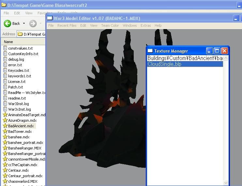Select error.txt file
Image resolution: width=242 pixels, height=186 pixels.
[x=15, y=65]
